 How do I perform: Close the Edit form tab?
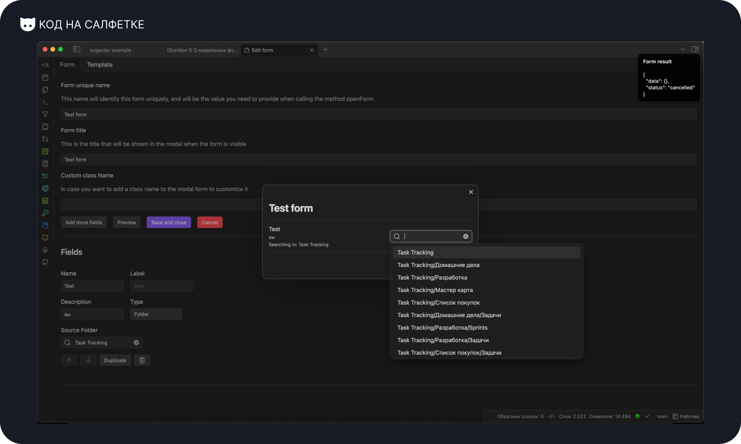[x=311, y=50]
